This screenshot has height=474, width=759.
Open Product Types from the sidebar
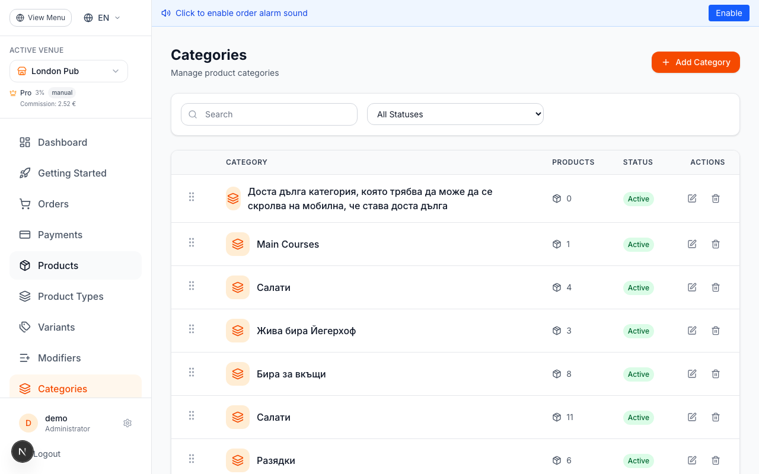tap(71, 296)
